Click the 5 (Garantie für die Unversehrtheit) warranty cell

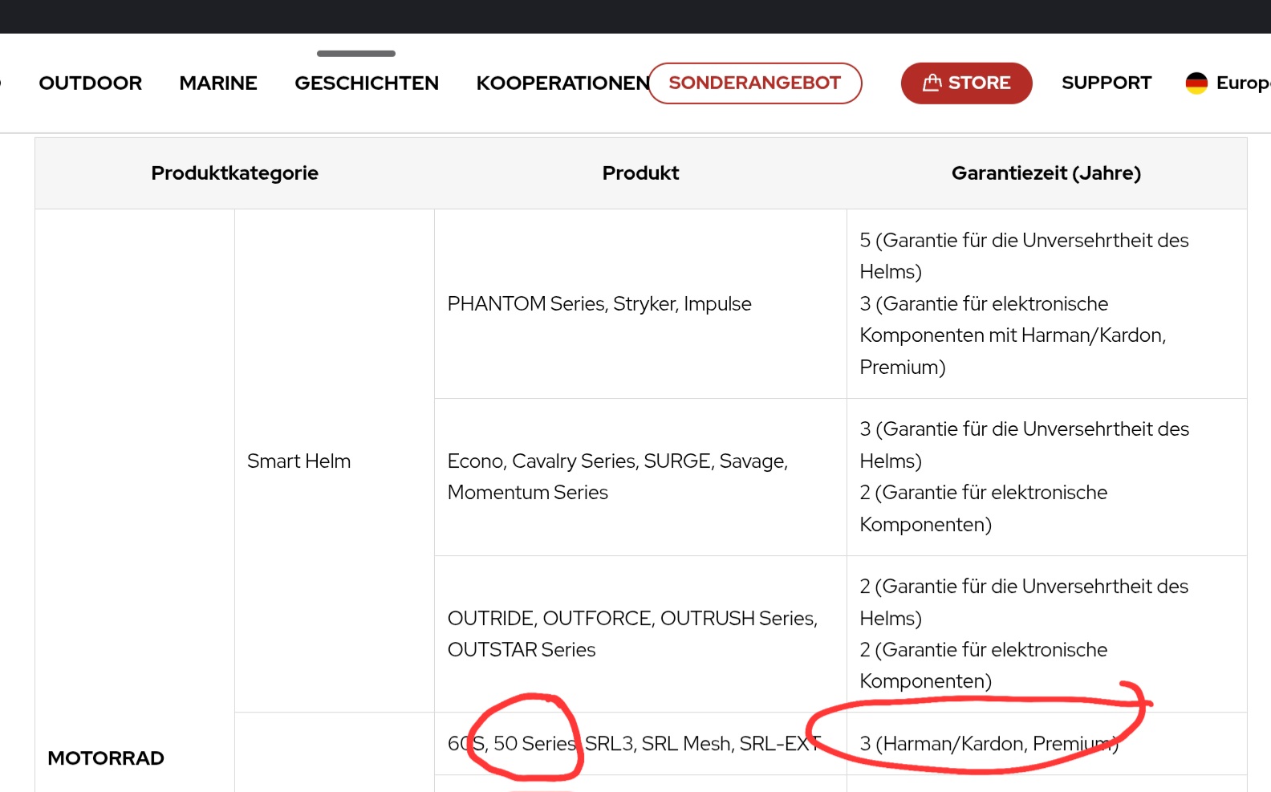tap(1046, 304)
